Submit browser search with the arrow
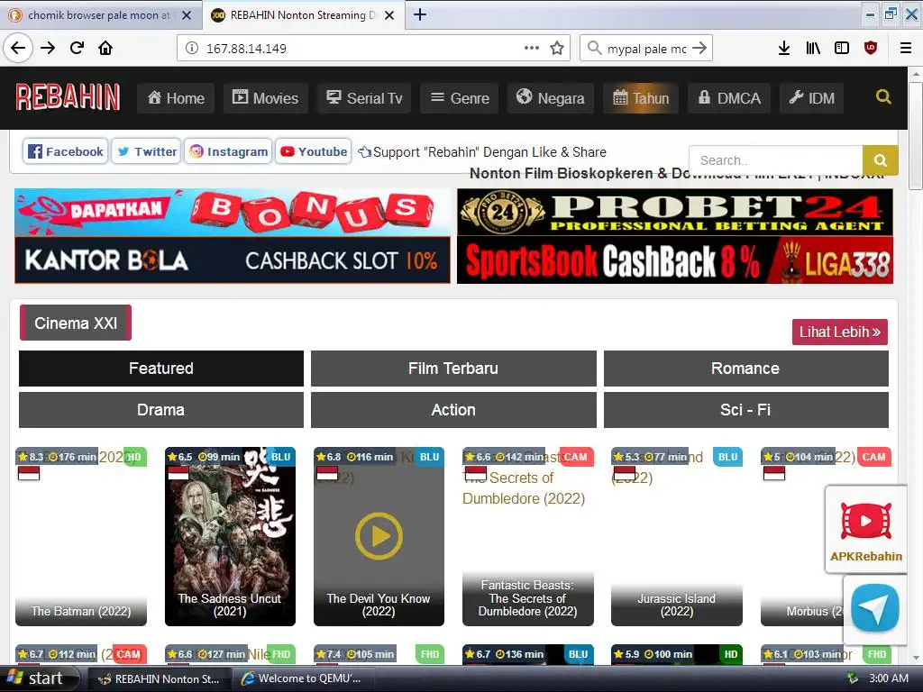 699,48
